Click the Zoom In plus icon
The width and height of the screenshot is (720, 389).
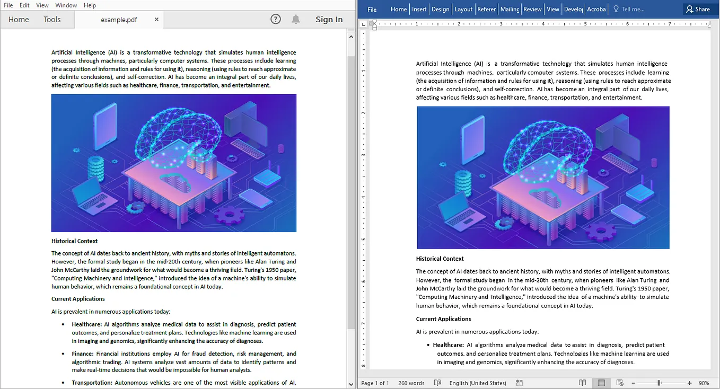(x=689, y=383)
